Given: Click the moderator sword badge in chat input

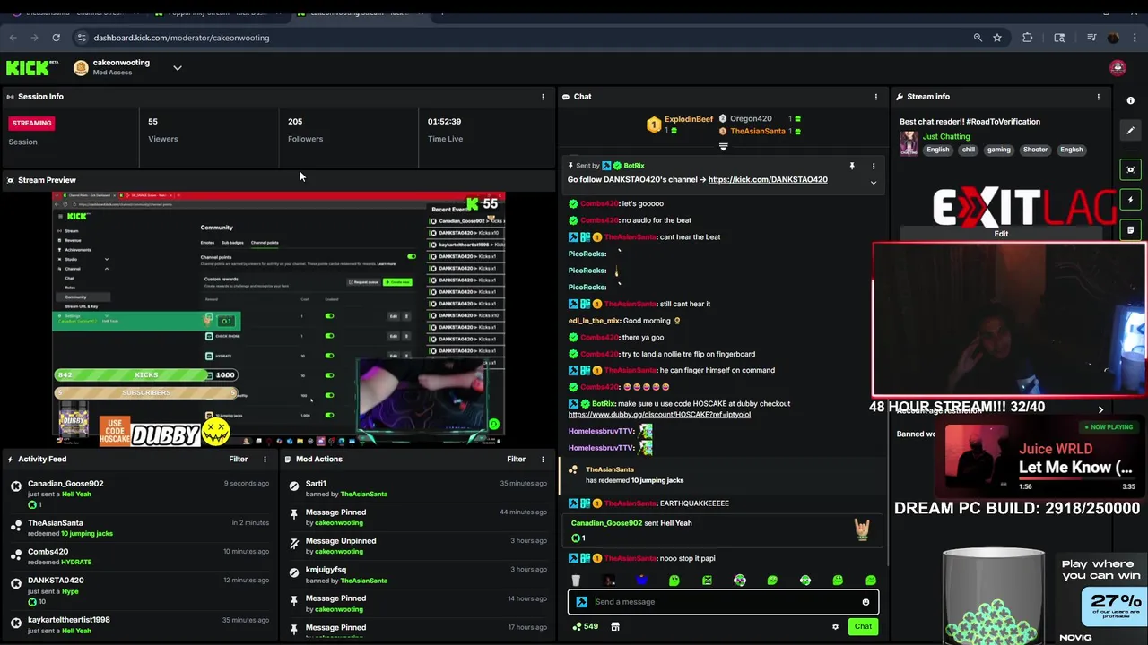Looking at the screenshot, I should [x=582, y=603].
